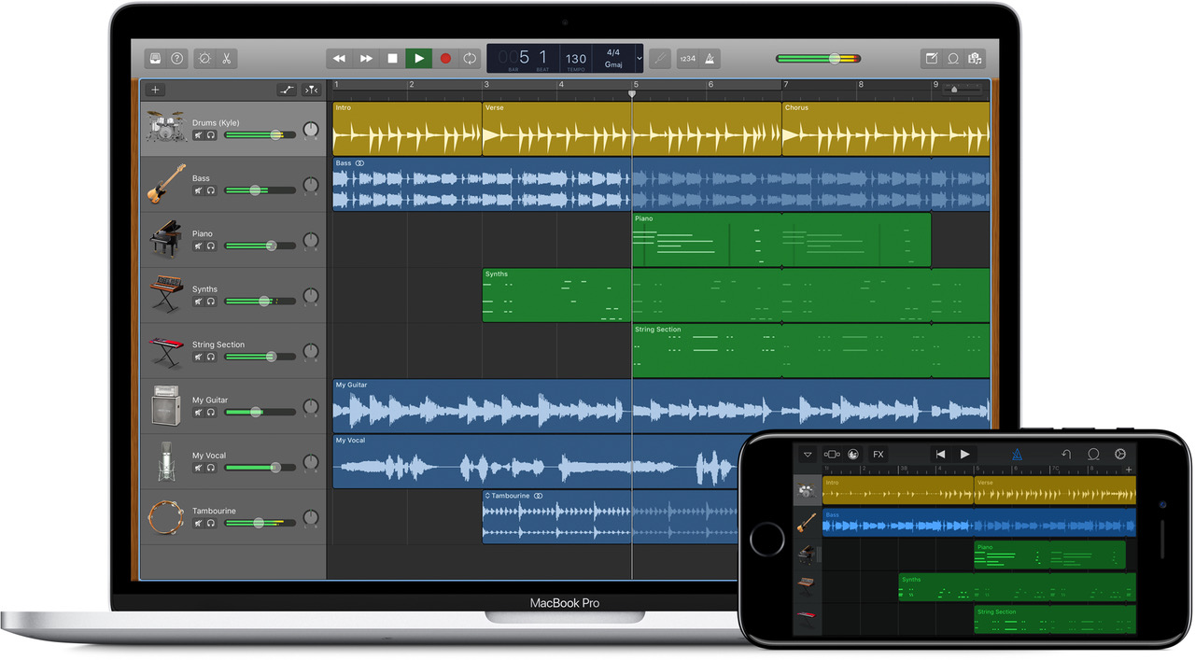This screenshot has height=660, width=1195.
Task: Open iPhone track controls icon
Action: [x=831, y=455]
